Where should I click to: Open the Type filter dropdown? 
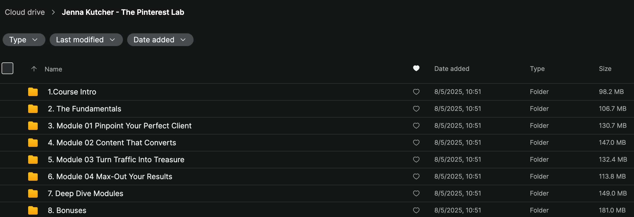point(24,40)
